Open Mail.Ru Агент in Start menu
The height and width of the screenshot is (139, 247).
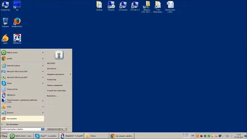22,53
